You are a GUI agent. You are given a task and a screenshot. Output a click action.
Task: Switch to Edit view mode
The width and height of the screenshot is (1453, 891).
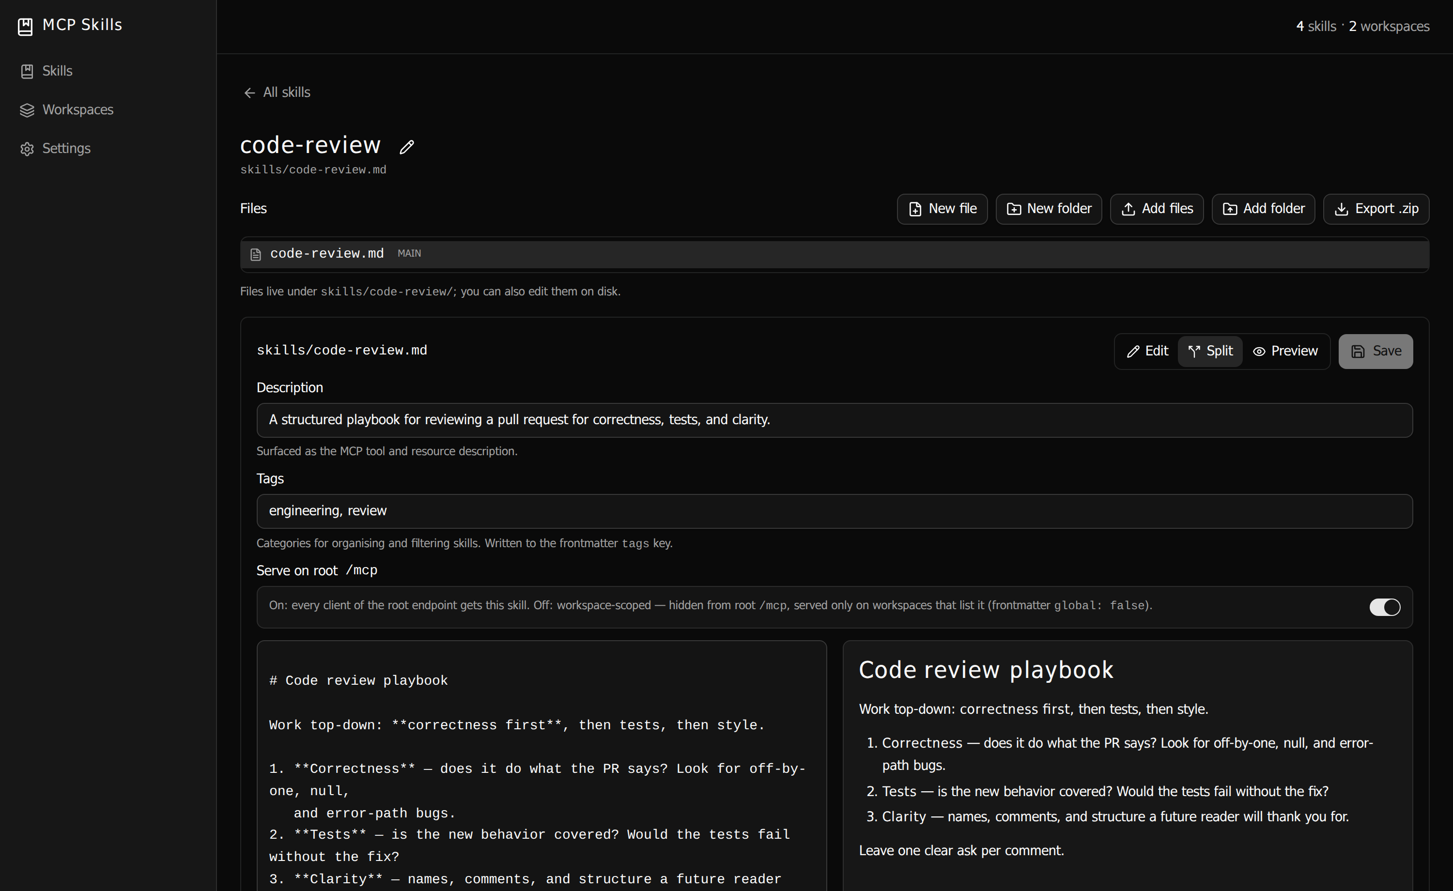pyautogui.click(x=1147, y=352)
